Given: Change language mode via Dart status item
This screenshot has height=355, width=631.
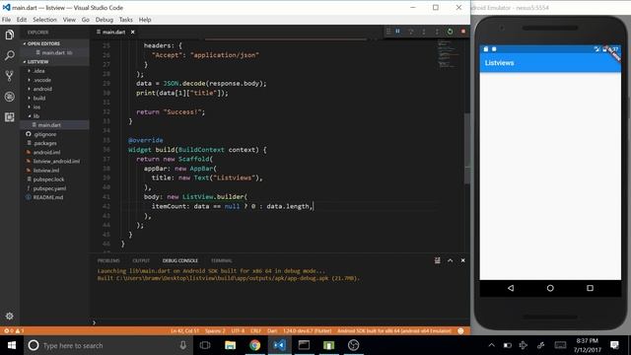Looking at the screenshot, I should 272,331.
